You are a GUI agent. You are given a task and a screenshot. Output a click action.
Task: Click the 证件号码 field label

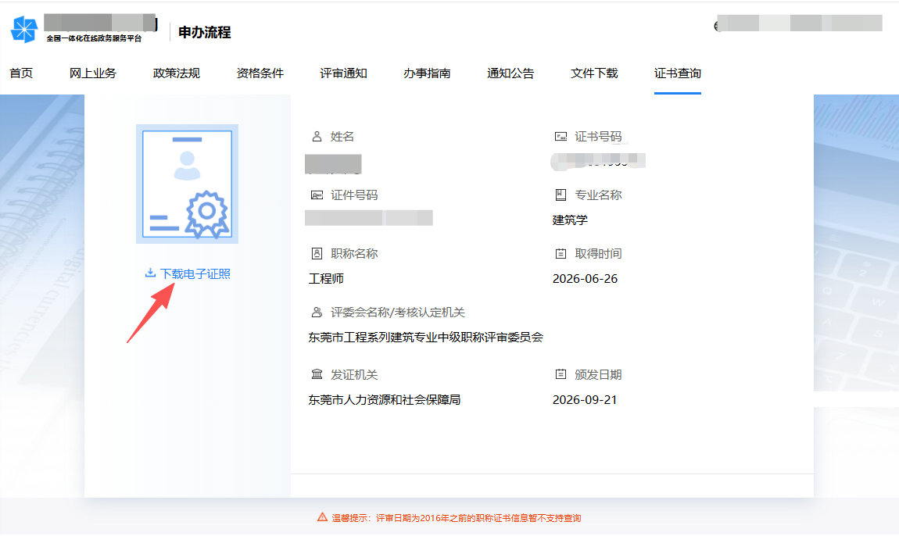(354, 195)
